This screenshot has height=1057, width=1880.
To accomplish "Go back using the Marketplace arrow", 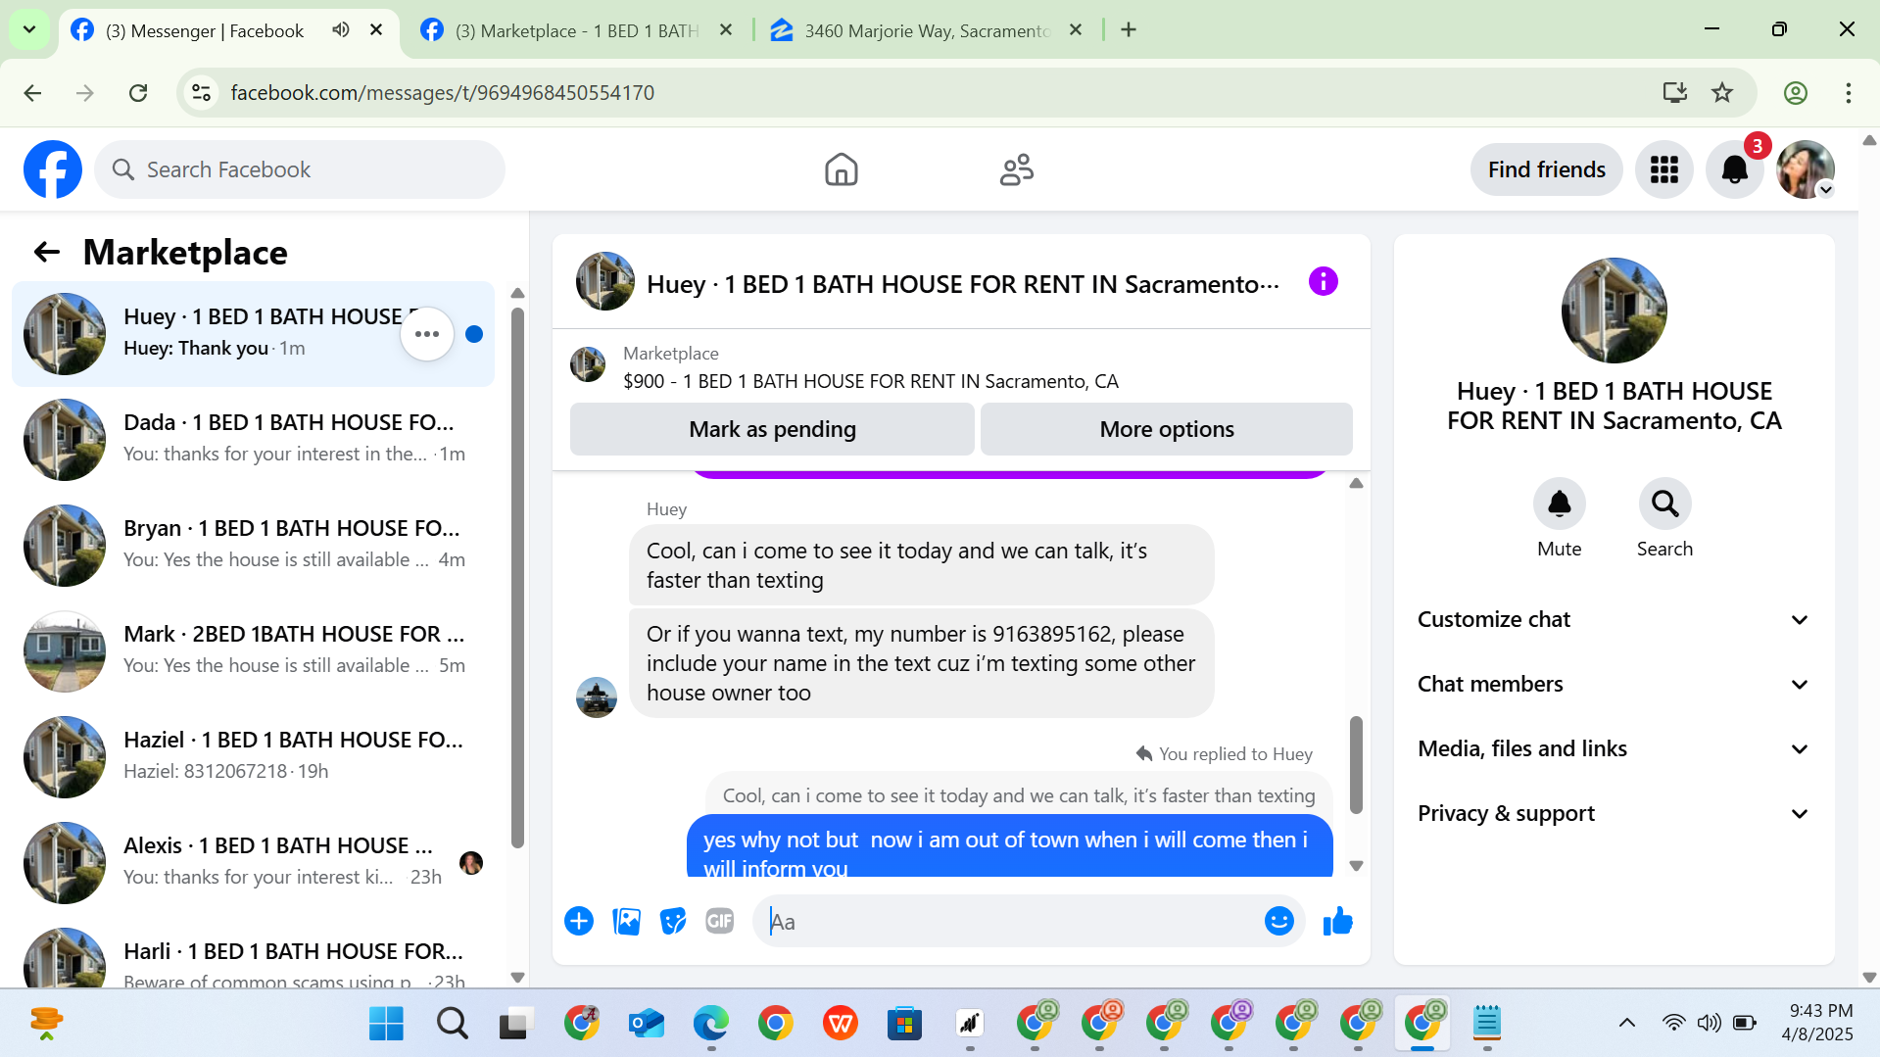I will click(x=47, y=253).
